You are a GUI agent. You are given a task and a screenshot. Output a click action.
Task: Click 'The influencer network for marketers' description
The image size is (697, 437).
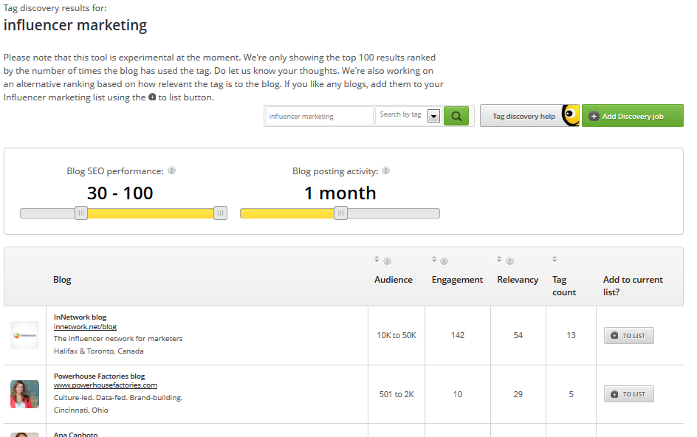(x=118, y=339)
